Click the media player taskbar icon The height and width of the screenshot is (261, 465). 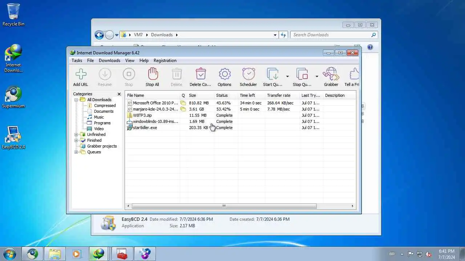(x=77, y=254)
